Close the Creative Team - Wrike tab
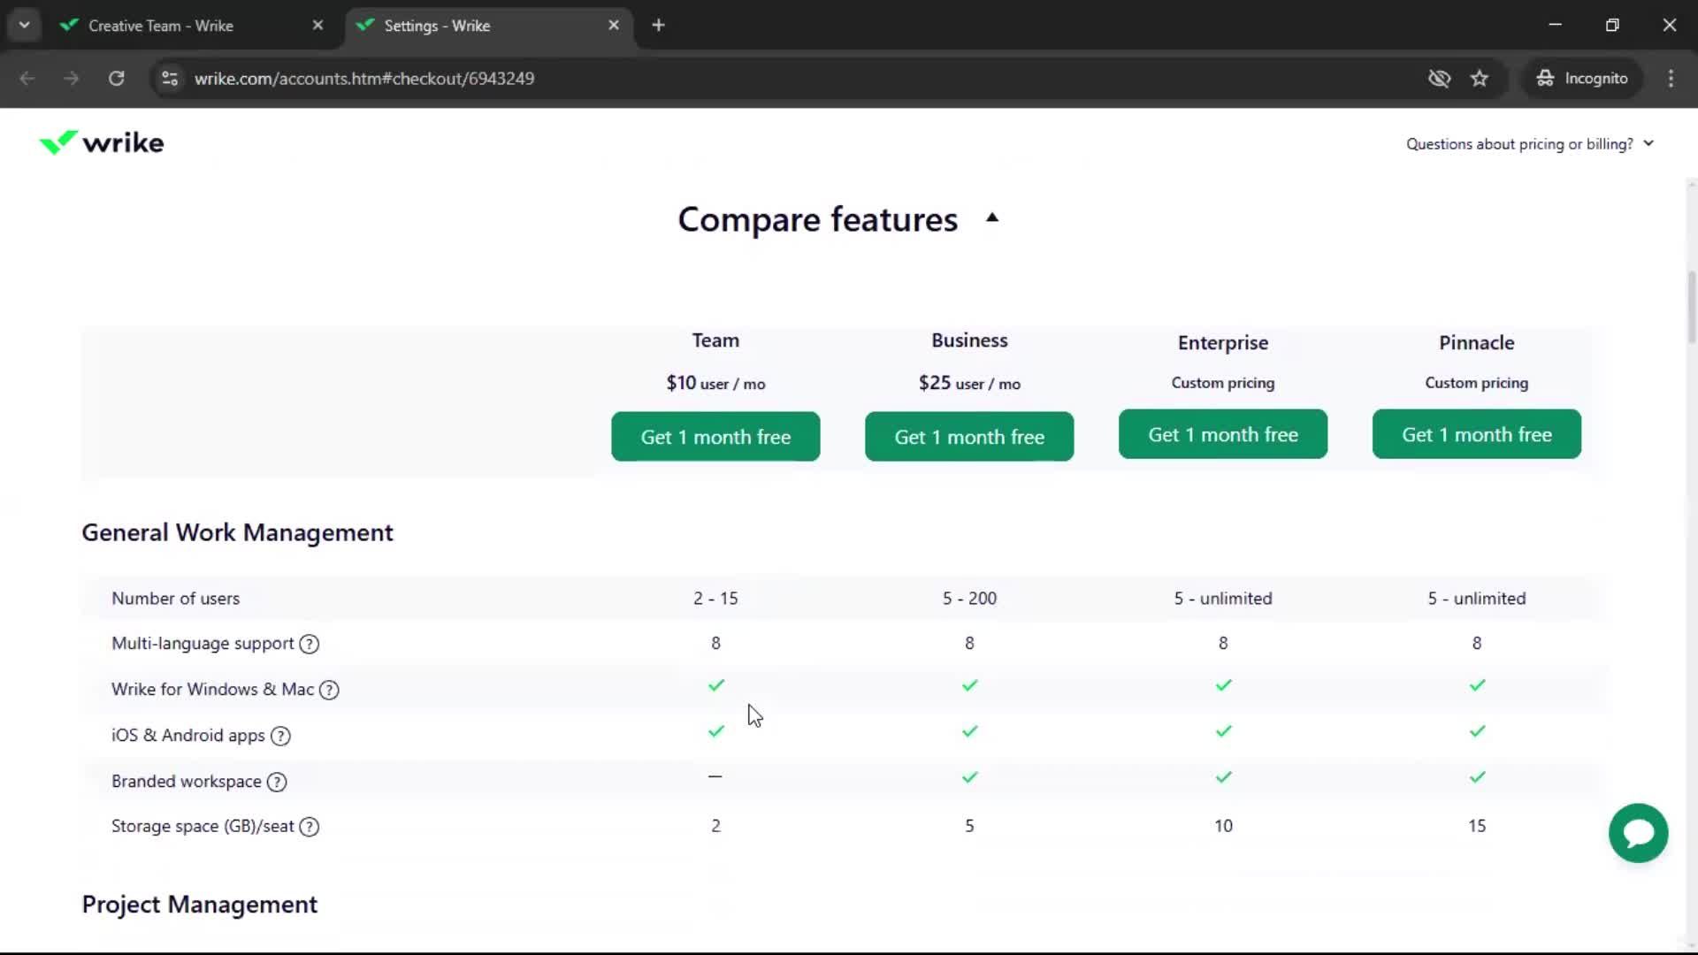The image size is (1698, 955). [317, 26]
